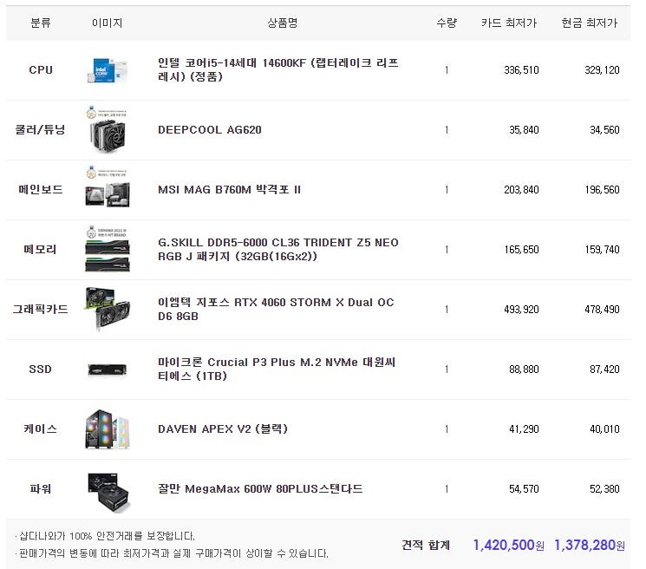Click CPU card price 336,510

521,70
